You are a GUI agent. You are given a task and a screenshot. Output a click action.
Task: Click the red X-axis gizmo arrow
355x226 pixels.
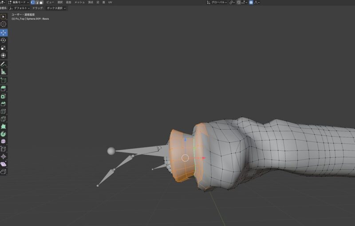[204, 158]
